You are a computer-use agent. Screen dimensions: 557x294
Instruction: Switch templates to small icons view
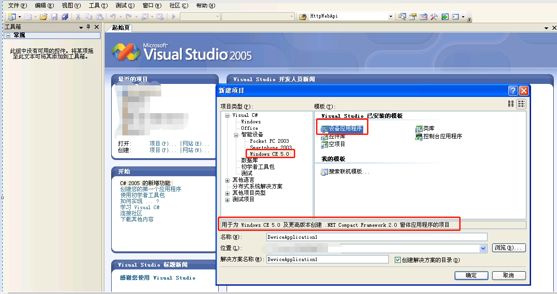click(521, 104)
